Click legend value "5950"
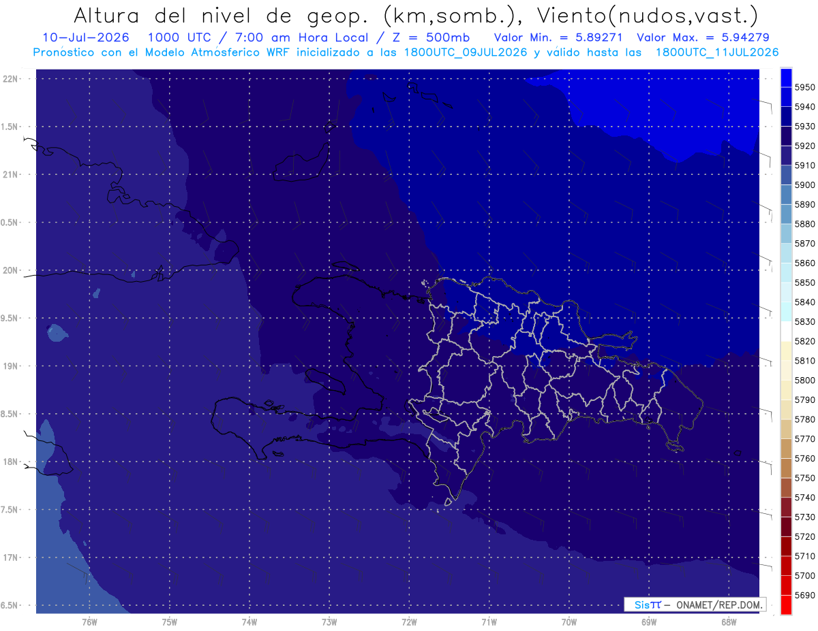 coord(804,87)
